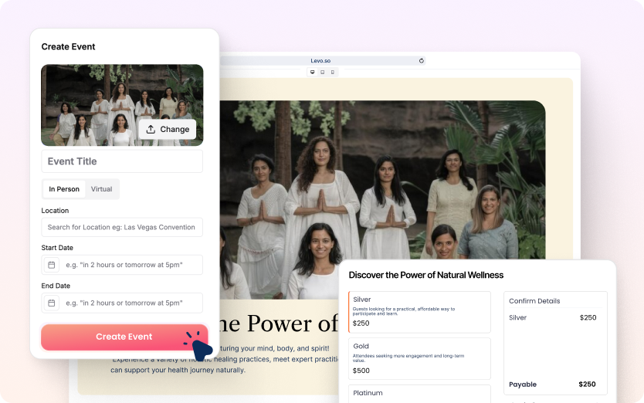644x403 pixels.
Task: Choose the Silver ticket tier
Action: point(419,311)
